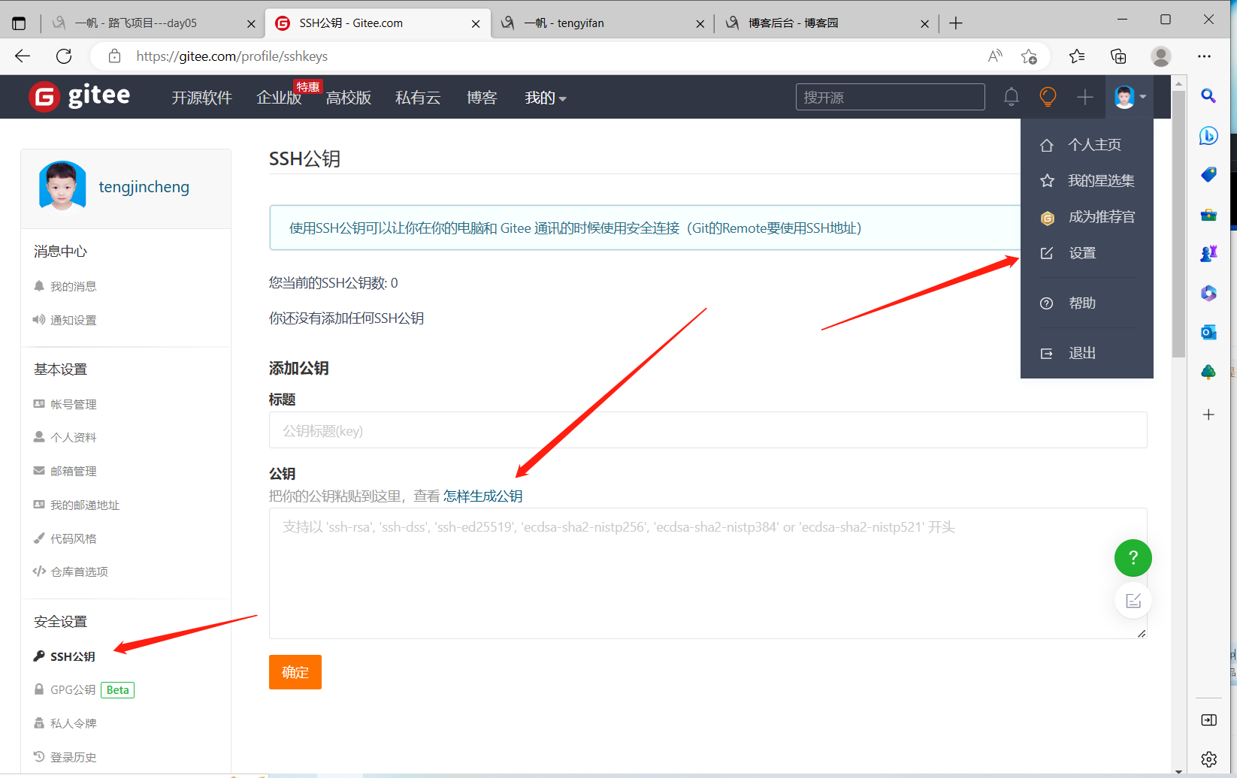The image size is (1237, 778).
Task: Open the games sidebar icon
Action: [1208, 254]
